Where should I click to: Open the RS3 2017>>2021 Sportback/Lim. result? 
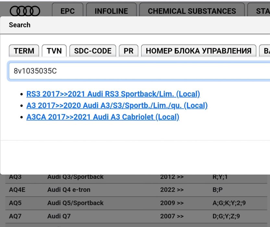pos(113,94)
